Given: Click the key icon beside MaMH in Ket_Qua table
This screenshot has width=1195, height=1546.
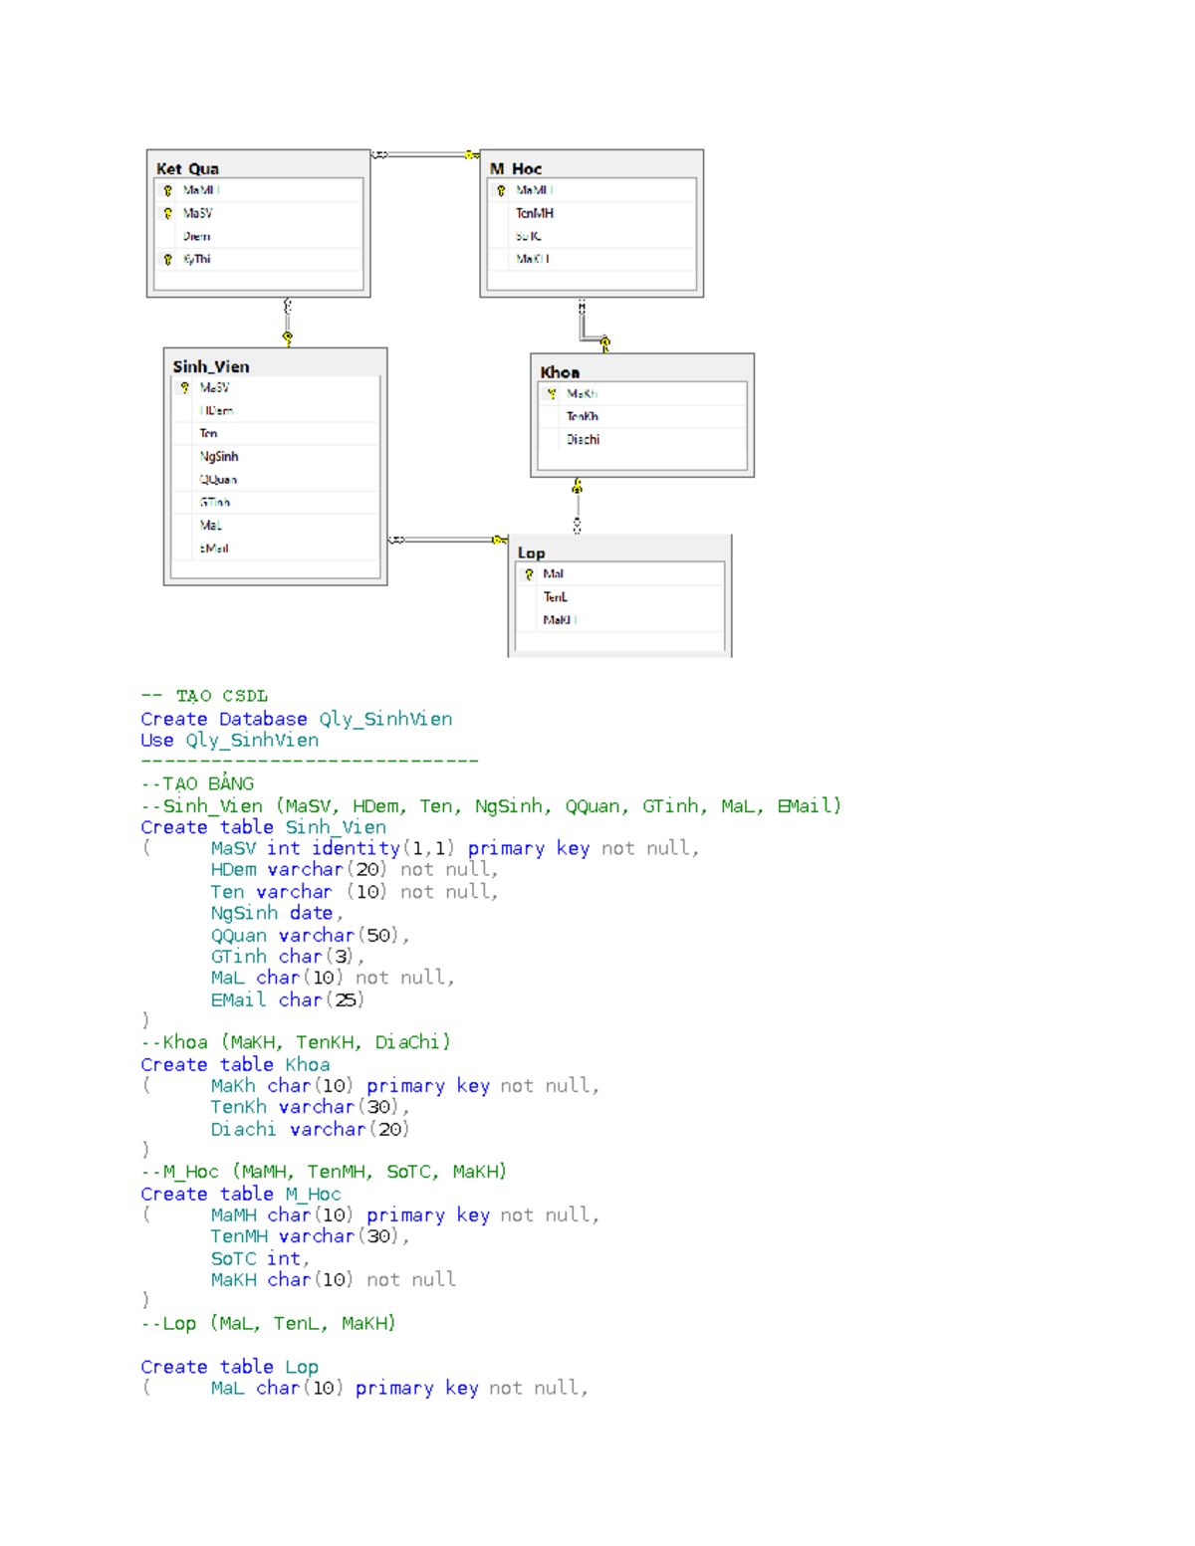Looking at the screenshot, I should pyautogui.click(x=168, y=190).
